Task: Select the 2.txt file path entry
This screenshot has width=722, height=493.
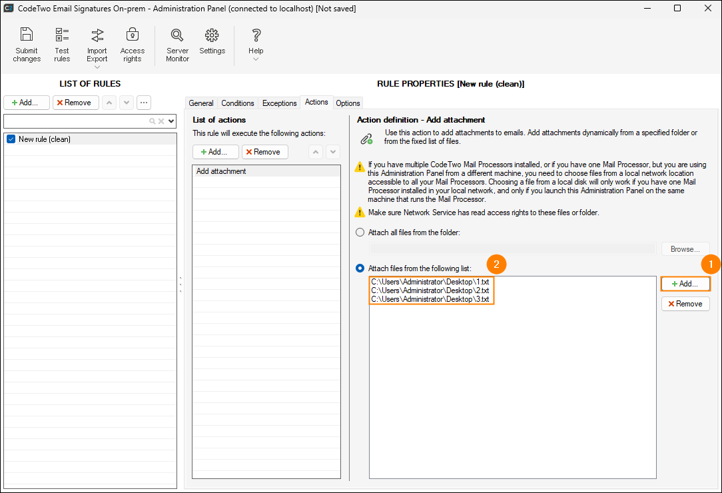Action: pos(430,290)
